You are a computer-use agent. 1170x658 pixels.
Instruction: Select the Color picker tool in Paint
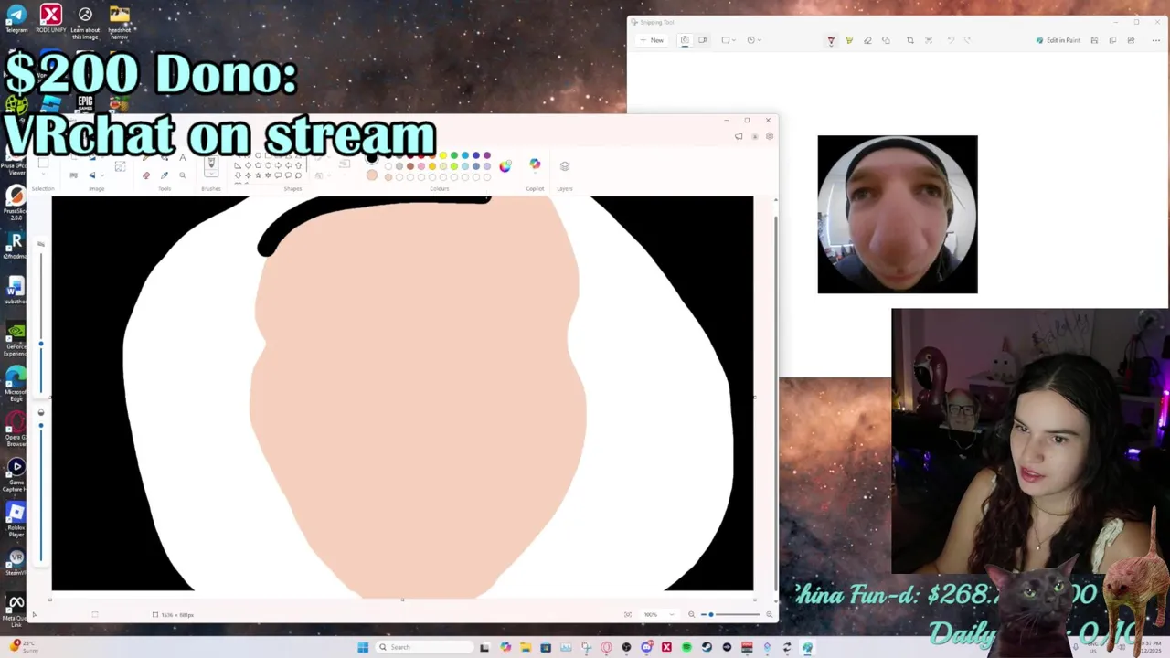(x=164, y=175)
